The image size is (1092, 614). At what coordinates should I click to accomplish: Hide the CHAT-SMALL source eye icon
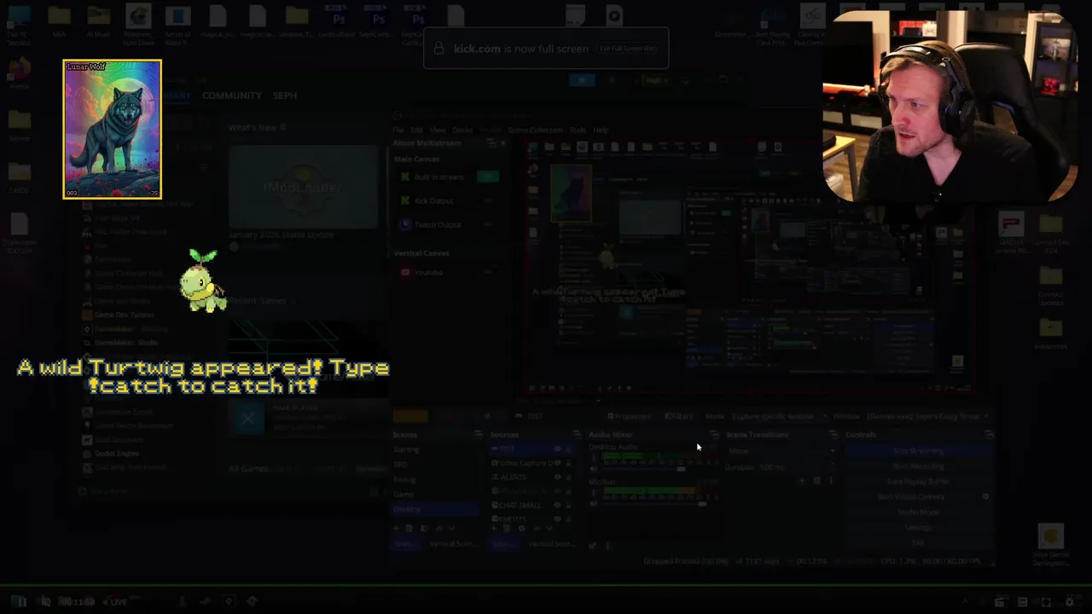tap(558, 505)
